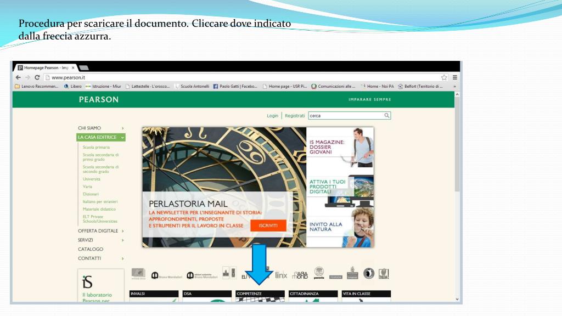Image resolution: width=562 pixels, height=316 pixels.
Task: Open INVITO ALLA NATURA banner
Action: [340, 227]
